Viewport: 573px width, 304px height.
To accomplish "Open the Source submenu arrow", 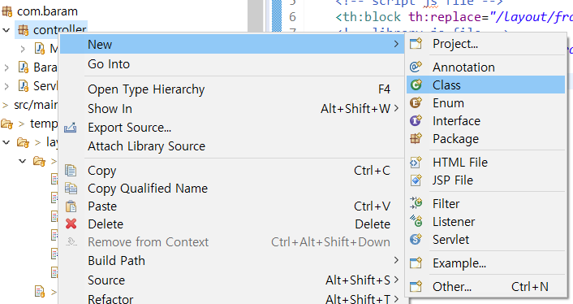I will point(397,280).
